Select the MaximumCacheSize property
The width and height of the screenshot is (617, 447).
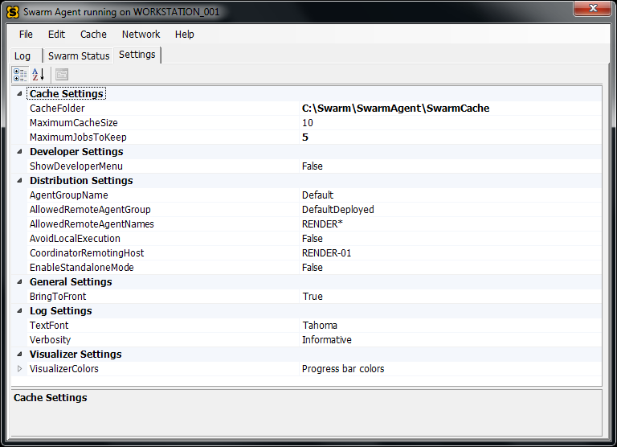(74, 123)
